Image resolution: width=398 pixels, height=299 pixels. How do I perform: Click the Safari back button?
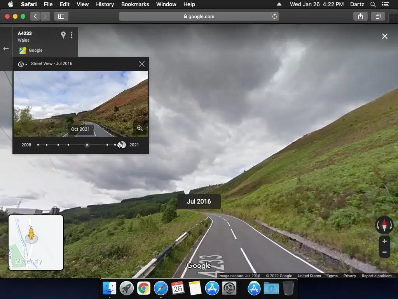click(x=35, y=16)
